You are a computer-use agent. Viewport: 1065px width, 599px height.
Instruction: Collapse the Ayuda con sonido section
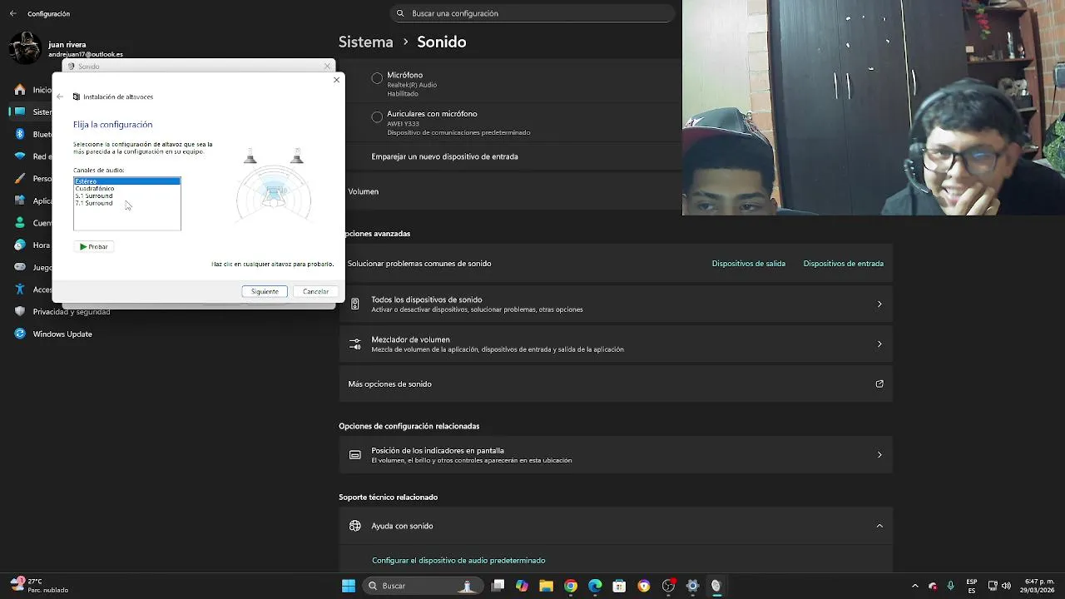[879, 526]
